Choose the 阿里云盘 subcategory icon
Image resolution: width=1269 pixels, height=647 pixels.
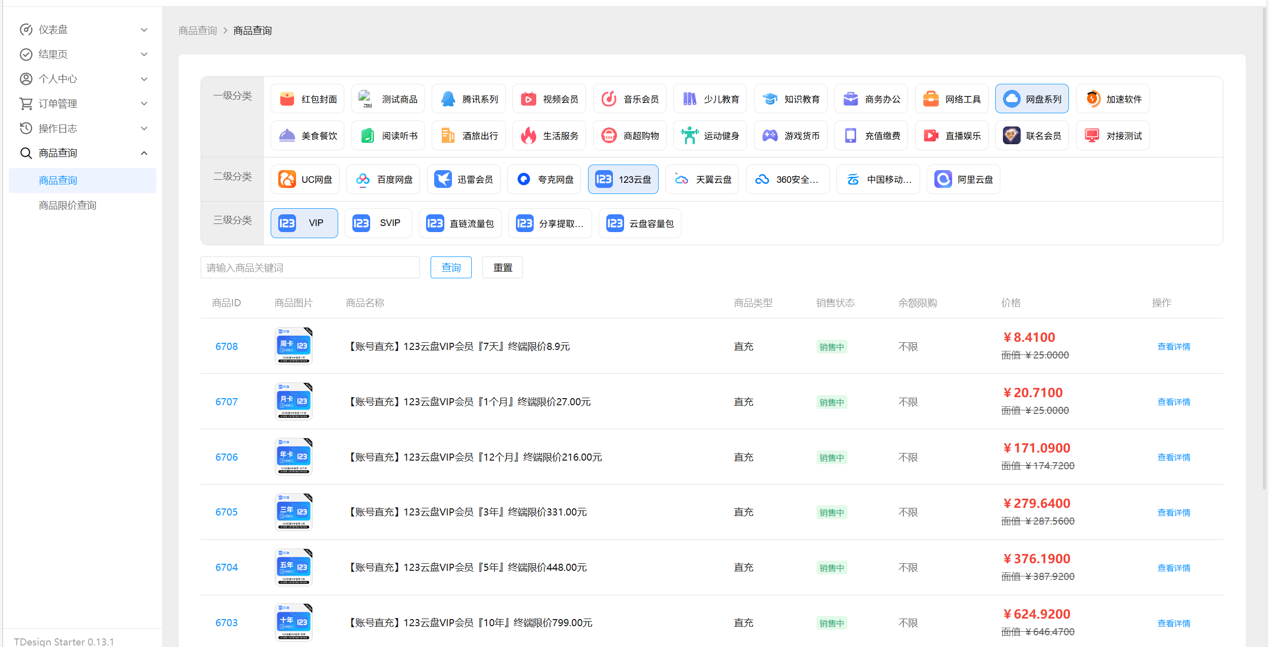[x=943, y=179]
